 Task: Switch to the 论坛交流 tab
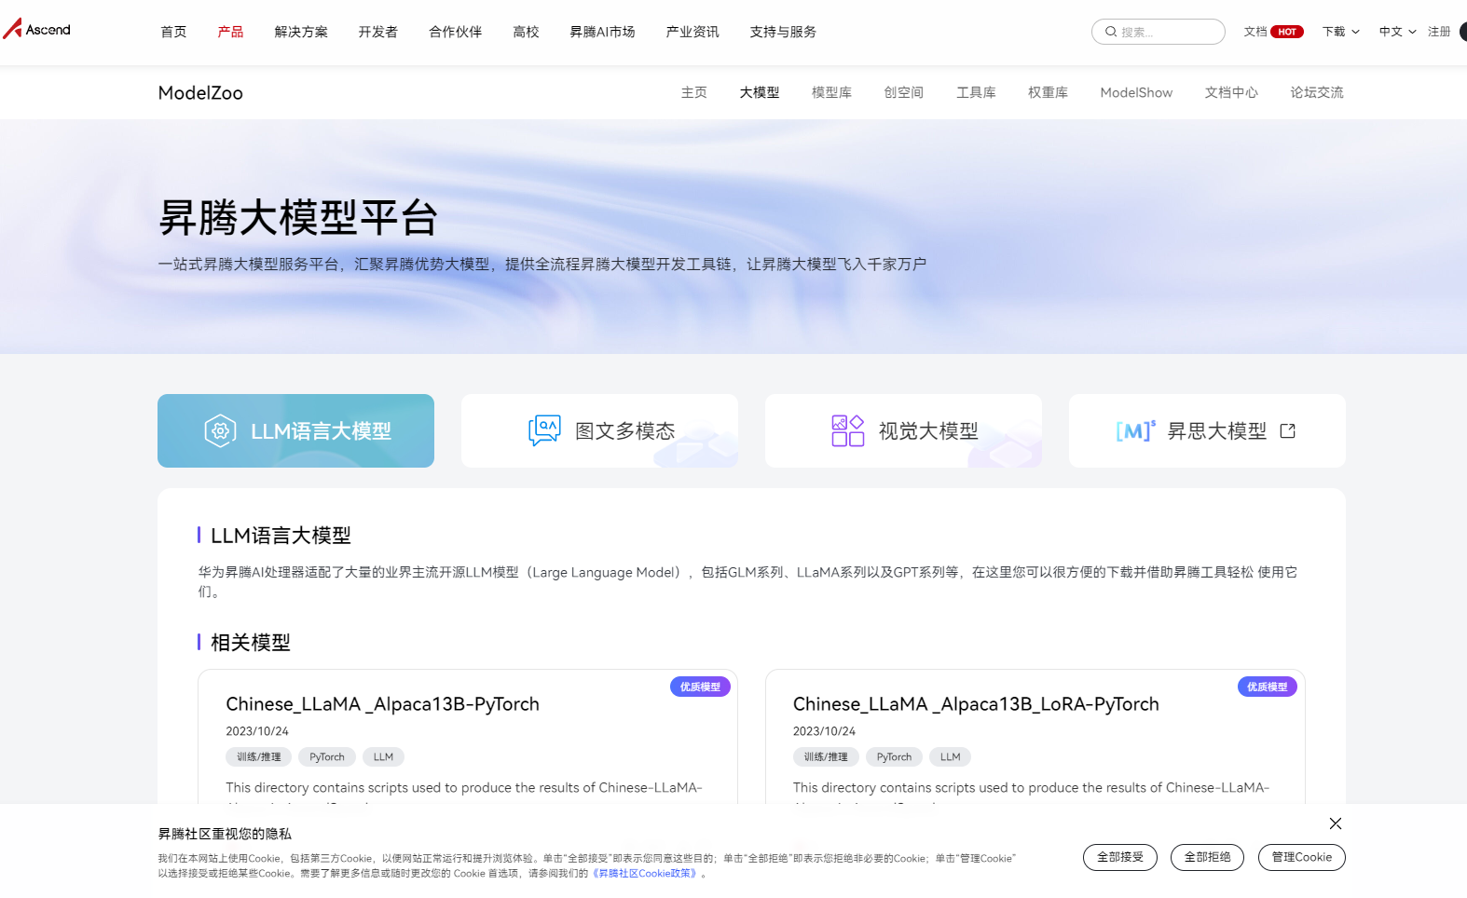pos(1317,92)
